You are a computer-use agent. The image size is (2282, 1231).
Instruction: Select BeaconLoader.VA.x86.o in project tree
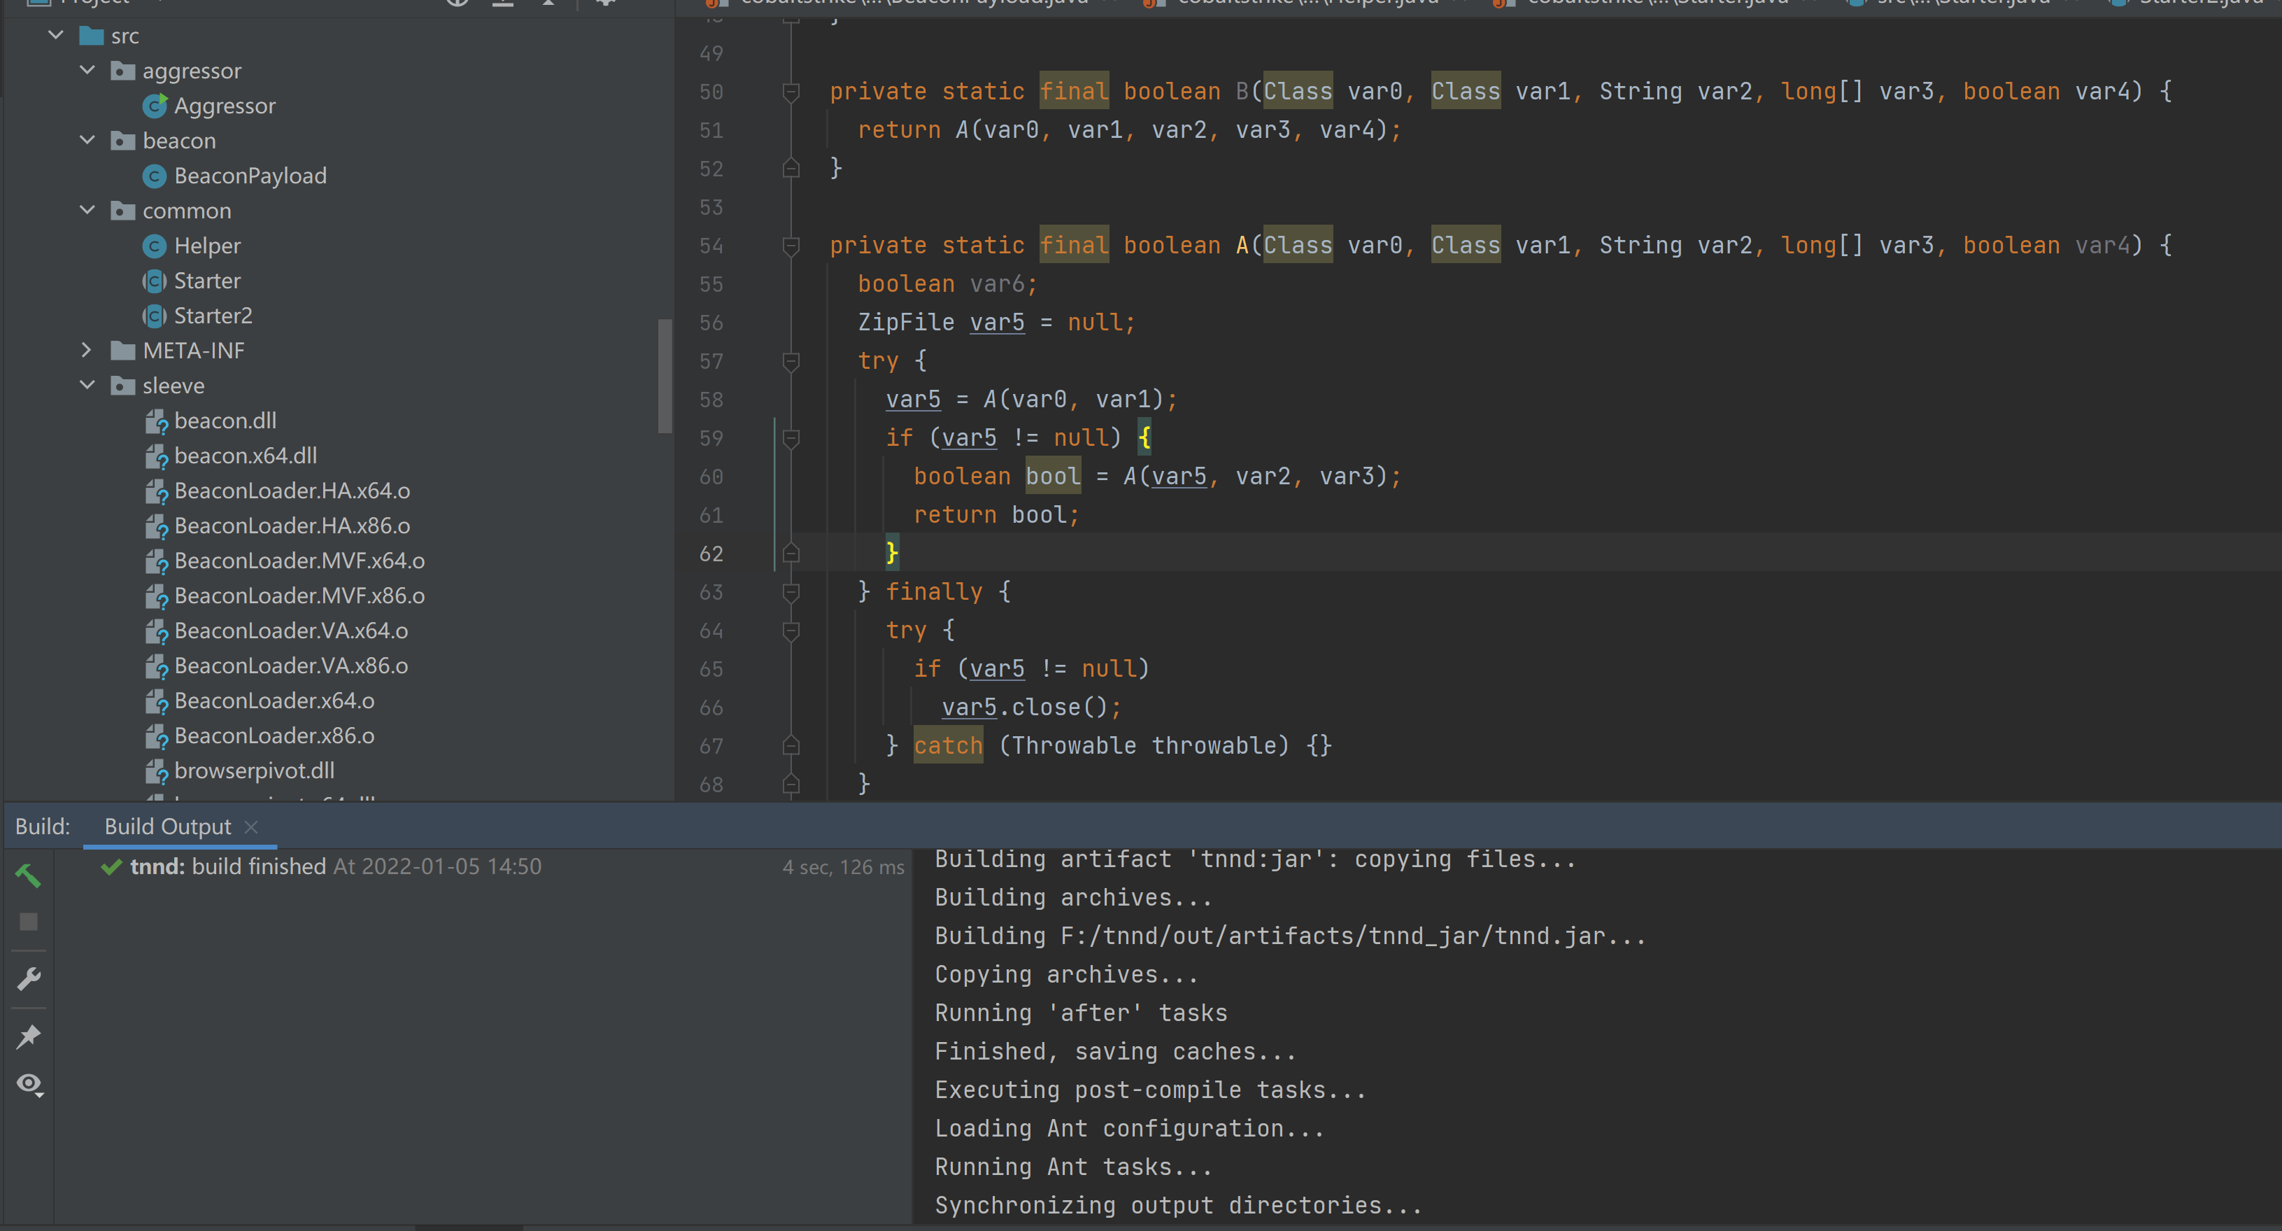(x=292, y=666)
